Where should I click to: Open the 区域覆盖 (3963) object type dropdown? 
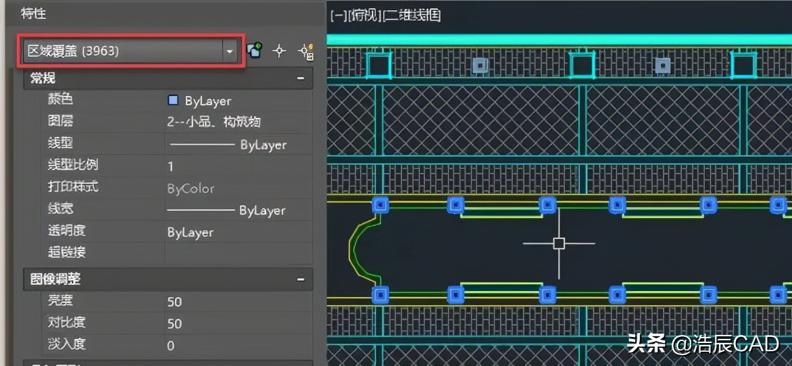pyautogui.click(x=131, y=51)
